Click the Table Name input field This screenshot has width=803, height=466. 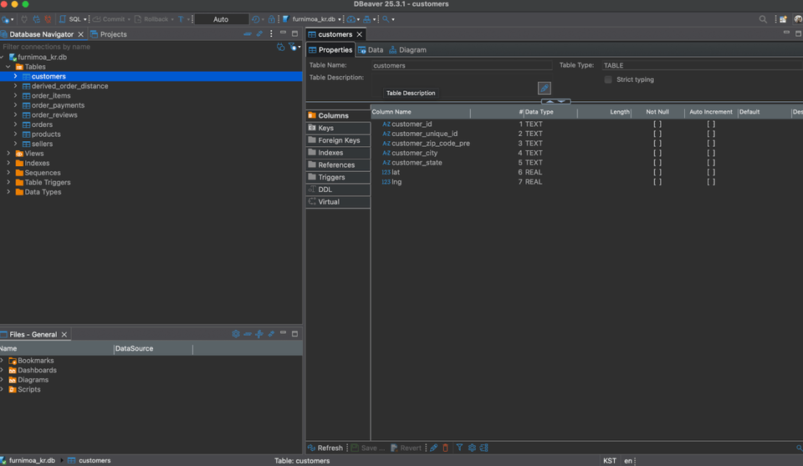(x=460, y=65)
